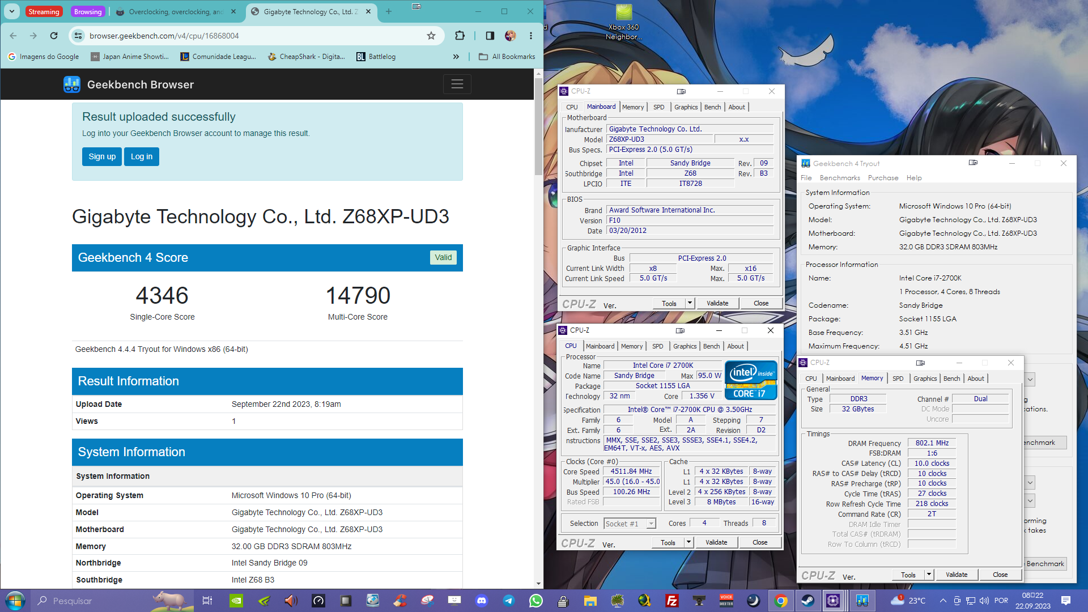Image resolution: width=1088 pixels, height=612 pixels.
Task: Open File Explorer from taskbar
Action: pyautogui.click(x=590, y=601)
